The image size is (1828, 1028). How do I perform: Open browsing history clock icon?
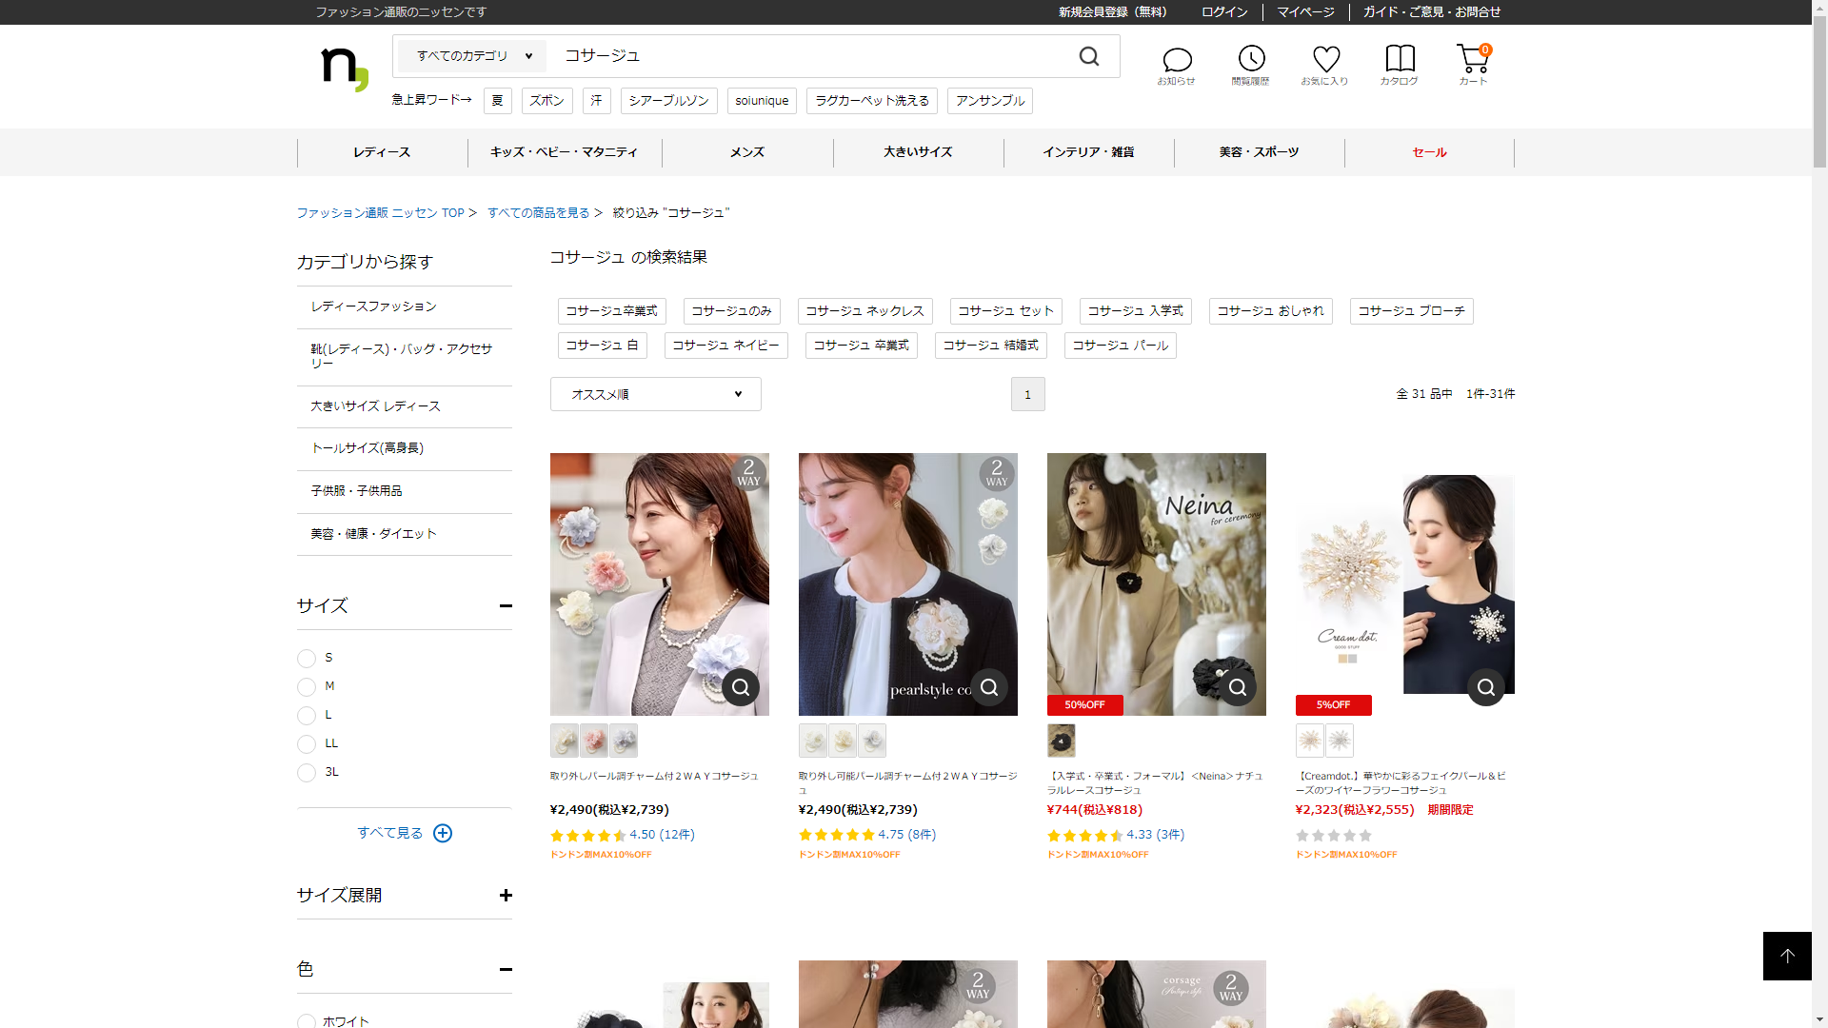click(x=1251, y=59)
